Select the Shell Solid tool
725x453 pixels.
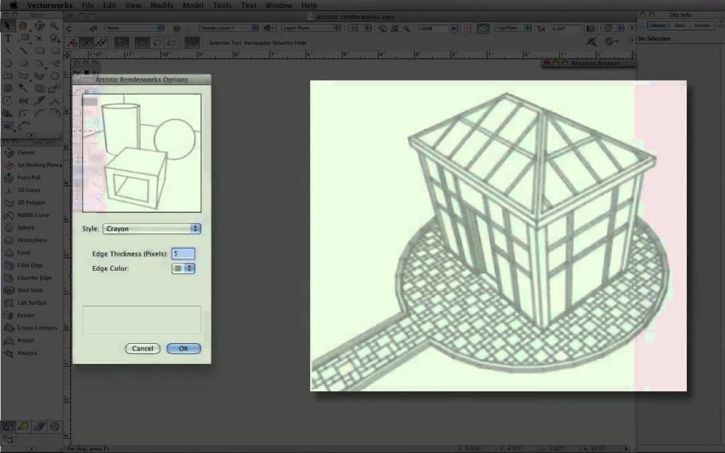(32, 290)
